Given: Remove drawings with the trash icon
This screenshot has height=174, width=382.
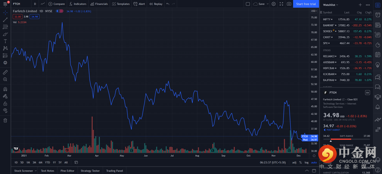Looking at the screenshot, I should click(5, 120).
